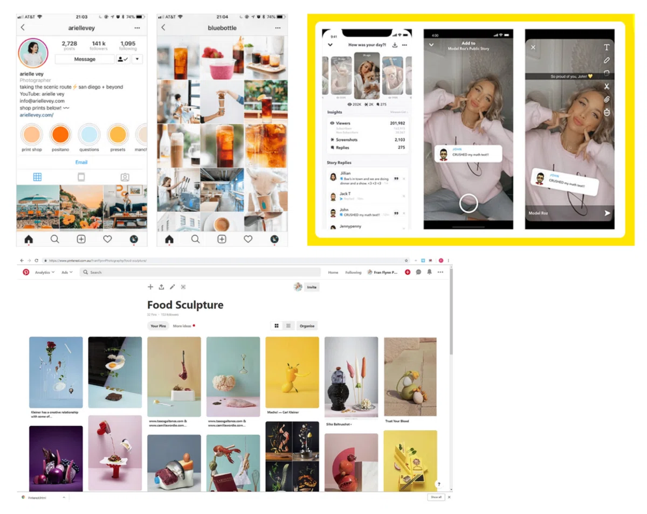Click the Pinterest search field
647x514 pixels.
[201, 272]
